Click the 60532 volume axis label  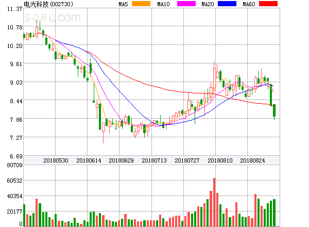15,181
